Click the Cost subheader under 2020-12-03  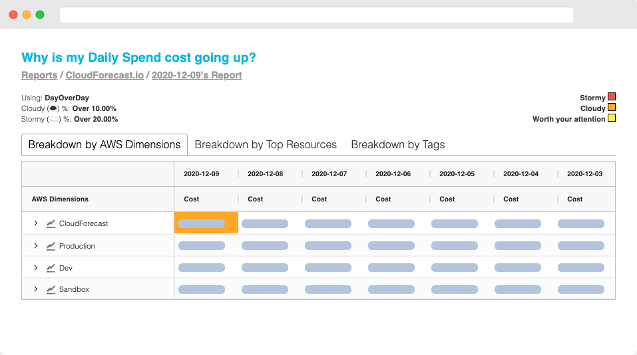point(575,199)
